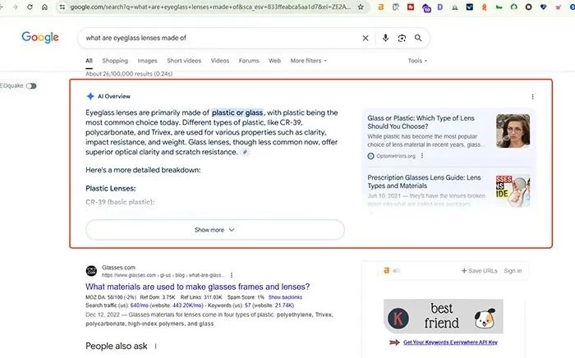Click the 57 keywords link
Screen dimensions: 575x358
pos(247,305)
